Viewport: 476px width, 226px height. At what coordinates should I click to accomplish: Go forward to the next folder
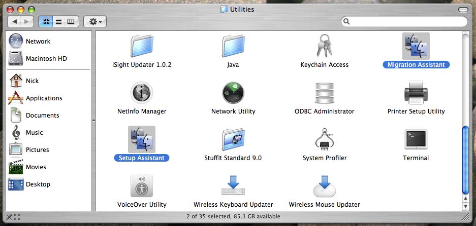click(27, 21)
